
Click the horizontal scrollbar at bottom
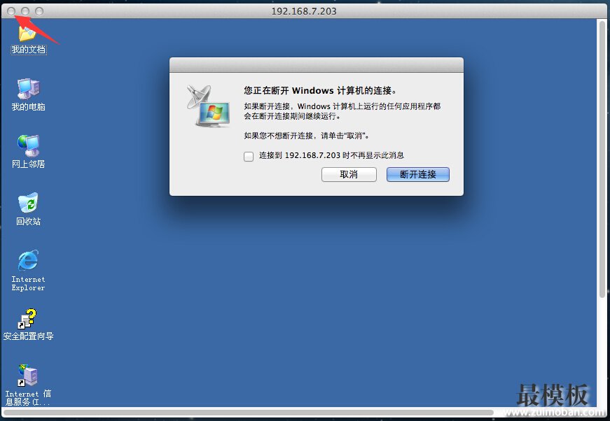(x=248, y=413)
